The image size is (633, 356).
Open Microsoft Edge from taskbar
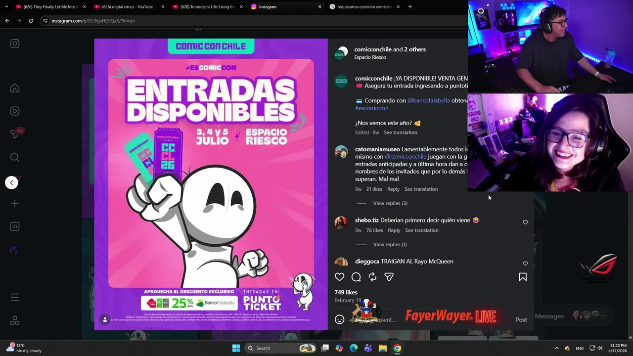(x=354, y=348)
